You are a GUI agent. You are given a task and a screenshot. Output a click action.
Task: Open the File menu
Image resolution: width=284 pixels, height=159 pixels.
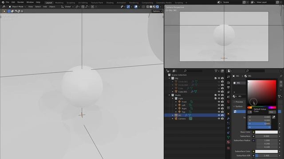click(x=8, y=2)
